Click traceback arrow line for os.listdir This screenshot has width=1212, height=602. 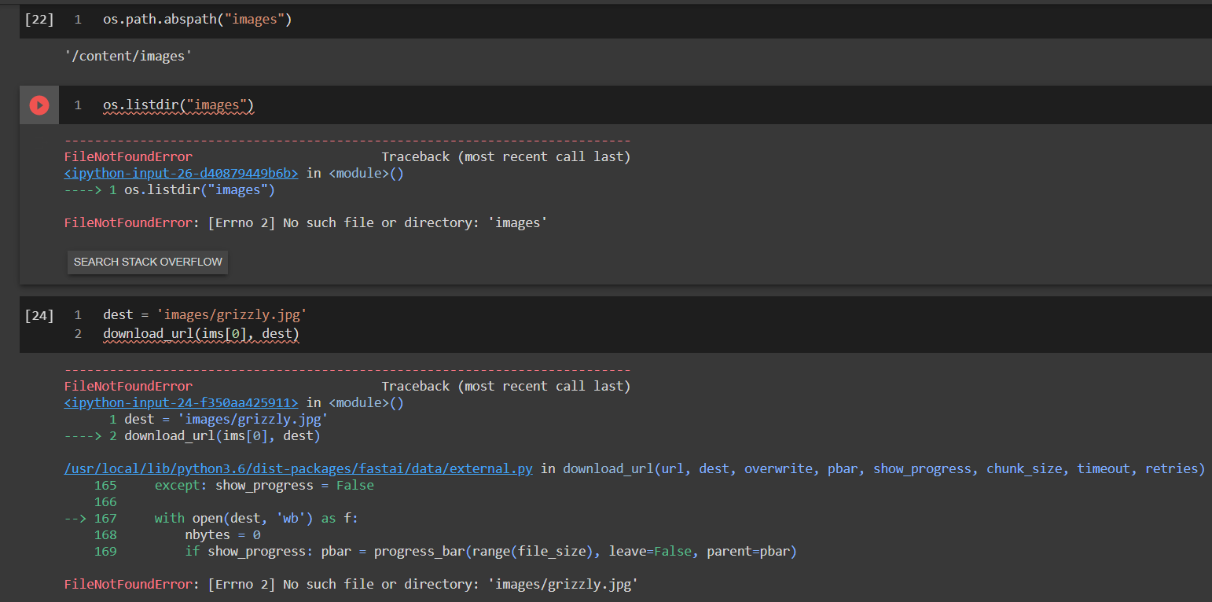tap(169, 190)
